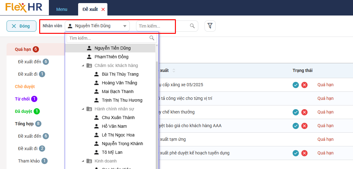The width and height of the screenshot is (353, 169).
Task: Approve the báo giá khách hàng AAA proposal
Action: pyautogui.click(x=296, y=126)
